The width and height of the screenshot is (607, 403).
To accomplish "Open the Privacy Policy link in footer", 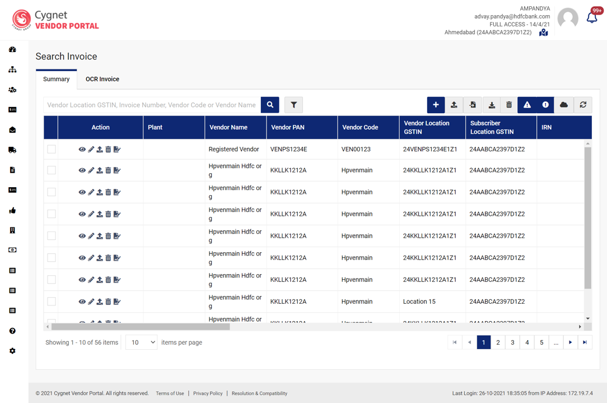I will 208,393.
